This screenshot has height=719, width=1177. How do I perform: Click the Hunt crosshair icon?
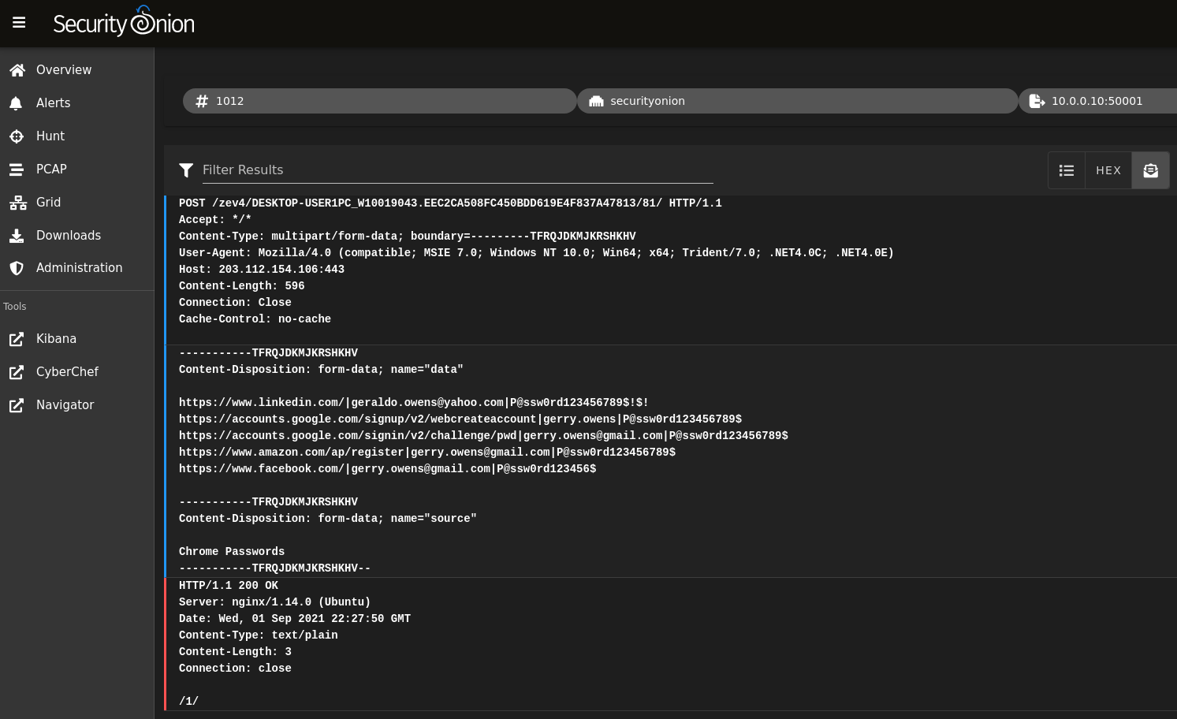(x=17, y=136)
